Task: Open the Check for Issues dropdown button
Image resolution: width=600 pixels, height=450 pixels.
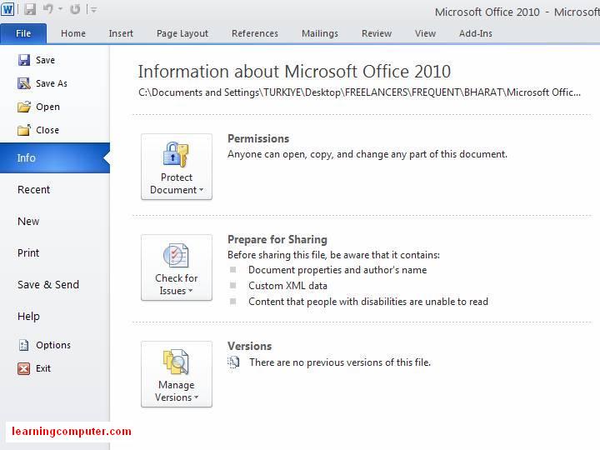Action: click(x=177, y=267)
